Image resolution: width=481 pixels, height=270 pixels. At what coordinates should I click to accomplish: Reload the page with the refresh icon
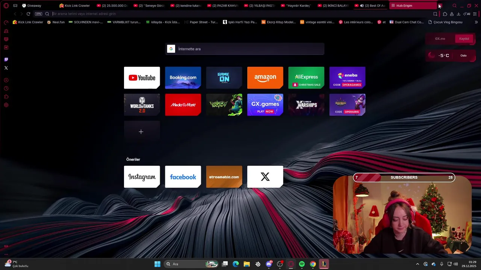[28, 14]
